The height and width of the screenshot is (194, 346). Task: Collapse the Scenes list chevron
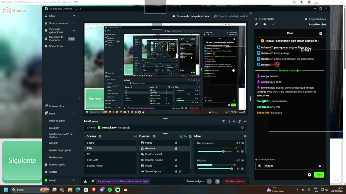[85, 136]
